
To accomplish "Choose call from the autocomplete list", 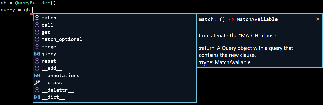I will 47,25.
